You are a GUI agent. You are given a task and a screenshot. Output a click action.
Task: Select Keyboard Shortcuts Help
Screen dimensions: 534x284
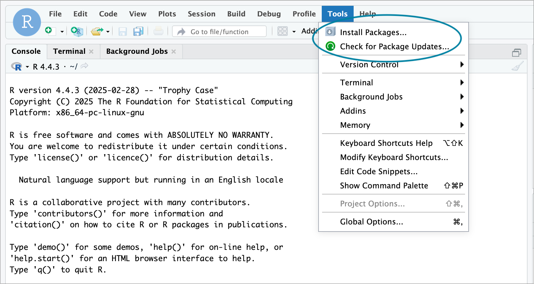click(x=394, y=143)
